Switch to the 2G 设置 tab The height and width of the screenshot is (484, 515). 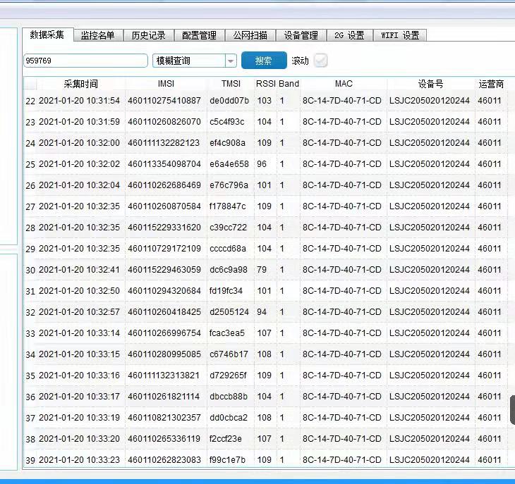pyautogui.click(x=349, y=35)
